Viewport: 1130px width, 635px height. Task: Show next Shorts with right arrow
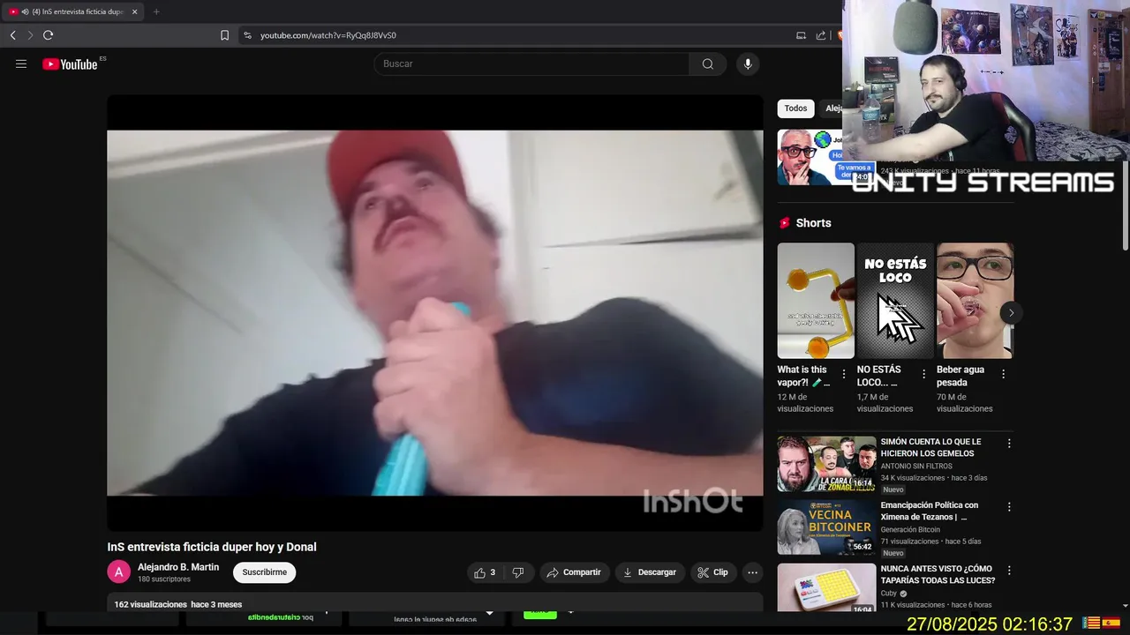click(x=1011, y=312)
